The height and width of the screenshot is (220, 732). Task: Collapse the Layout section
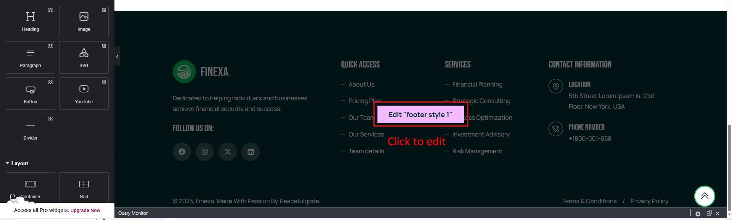click(17, 163)
